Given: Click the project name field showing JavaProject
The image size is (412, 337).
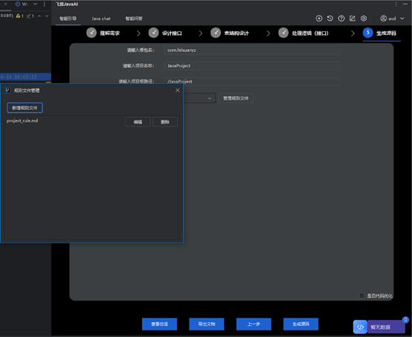Looking at the screenshot, I should pyautogui.click(x=252, y=65).
